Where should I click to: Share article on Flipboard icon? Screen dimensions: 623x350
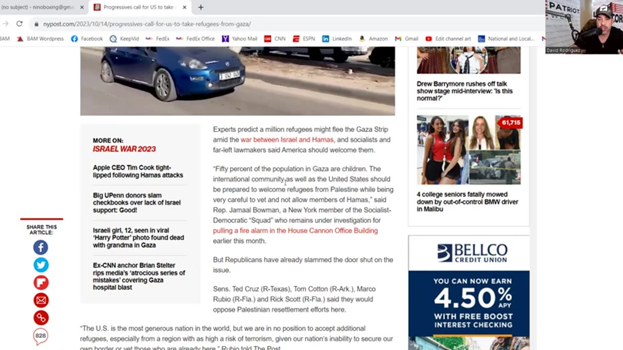click(x=41, y=282)
